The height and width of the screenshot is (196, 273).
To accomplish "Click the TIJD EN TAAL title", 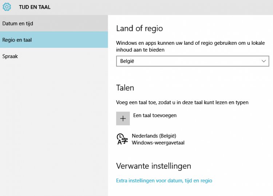I will tap(35, 7).
